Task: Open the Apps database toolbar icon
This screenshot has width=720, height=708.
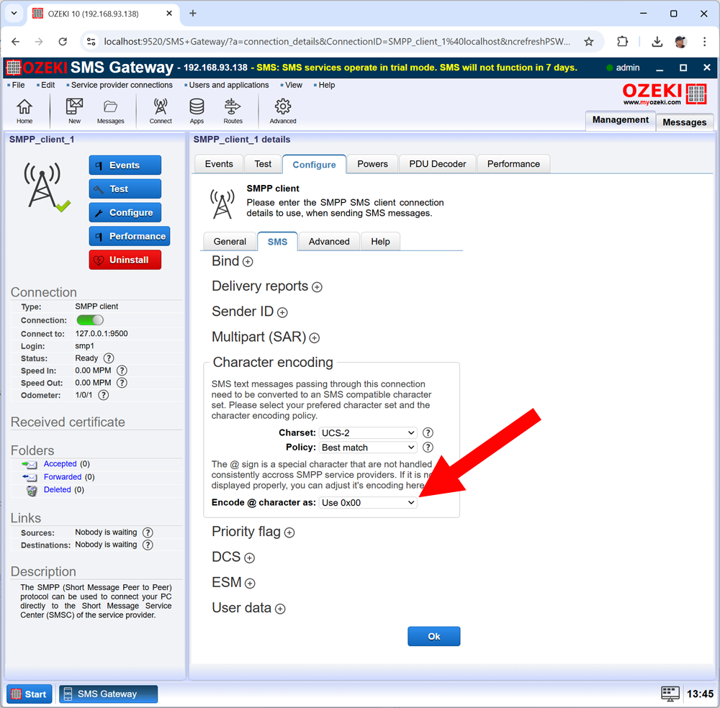Action: click(x=197, y=112)
